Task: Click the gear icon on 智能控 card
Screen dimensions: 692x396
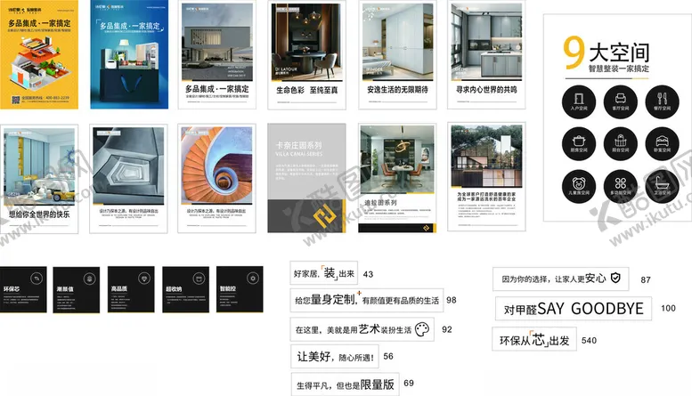Action: tap(253, 279)
